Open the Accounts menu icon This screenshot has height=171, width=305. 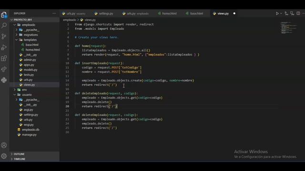click(4, 145)
